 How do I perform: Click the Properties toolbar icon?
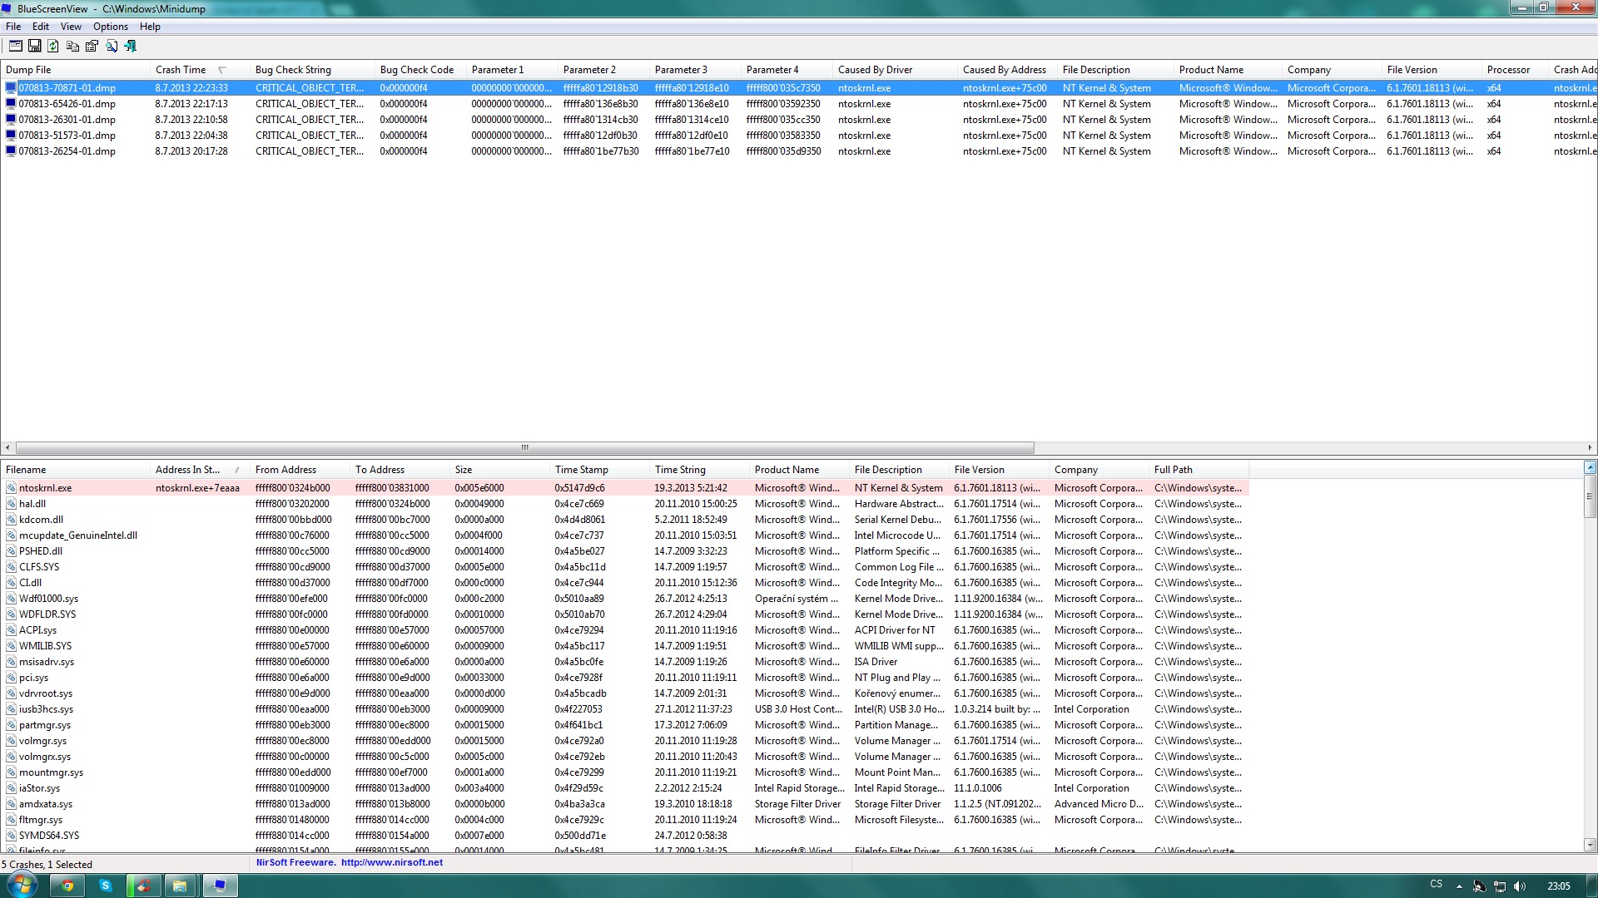tap(92, 47)
